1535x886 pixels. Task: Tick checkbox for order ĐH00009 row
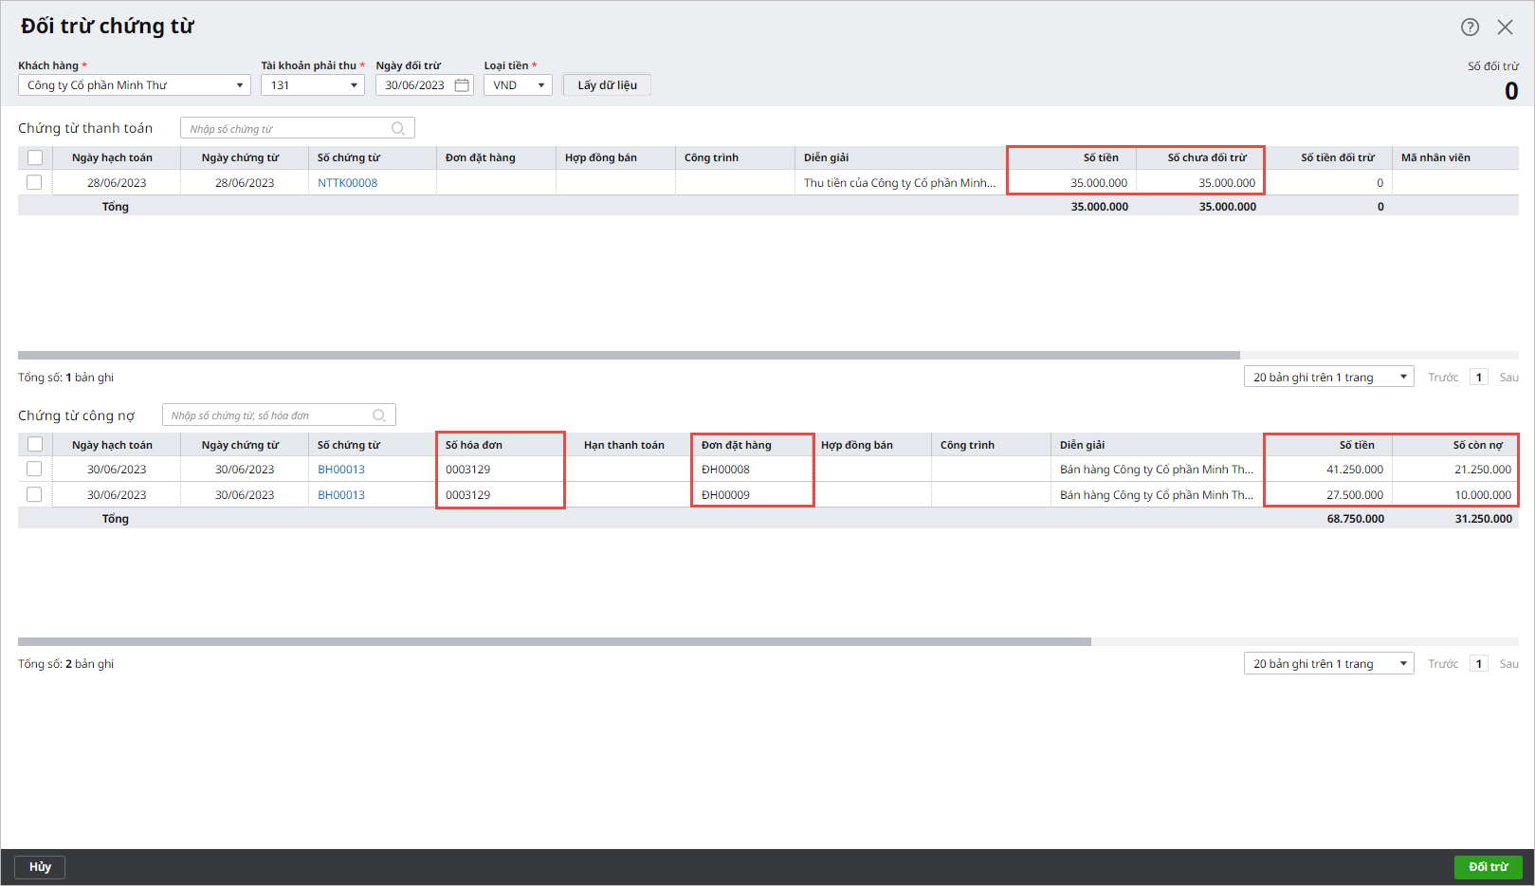(35, 495)
